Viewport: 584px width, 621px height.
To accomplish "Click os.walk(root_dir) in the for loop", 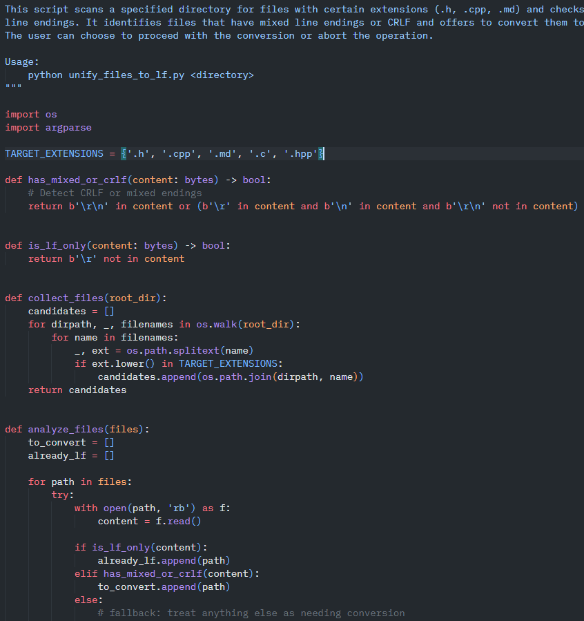I will (245, 325).
